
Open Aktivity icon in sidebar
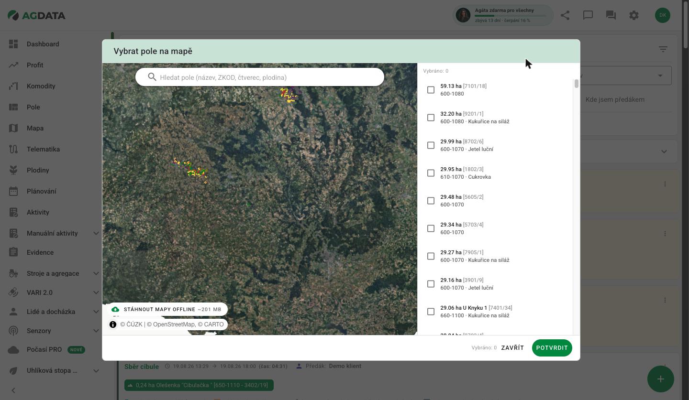click(13, 212)
